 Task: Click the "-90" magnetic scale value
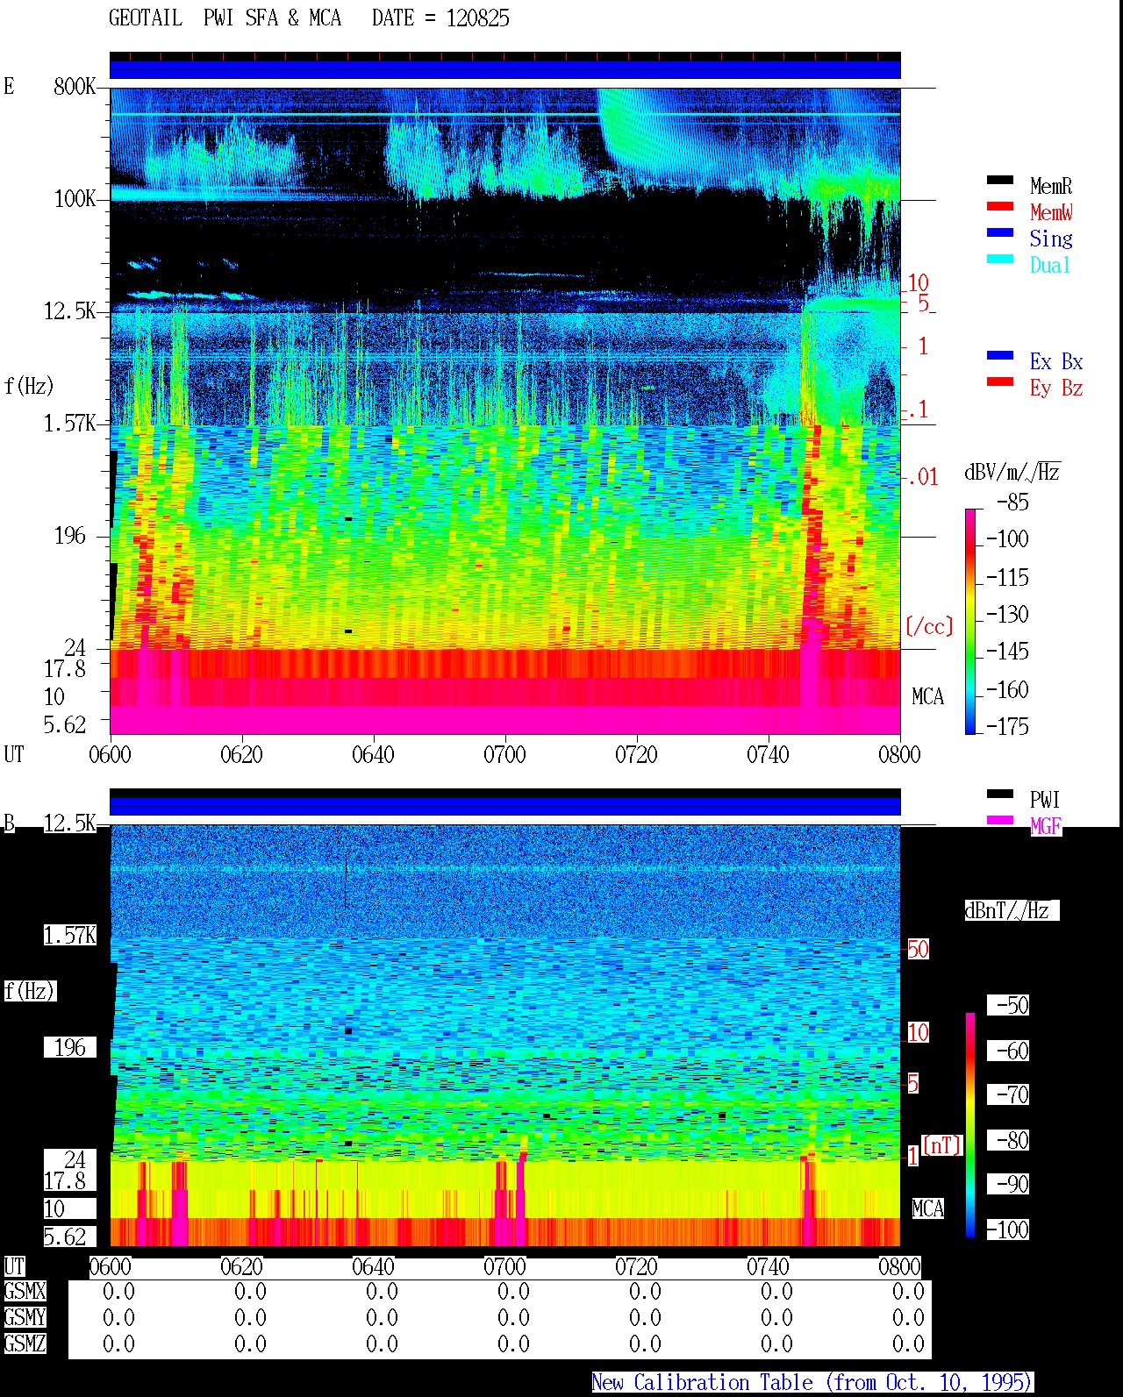[1008, 1185]
